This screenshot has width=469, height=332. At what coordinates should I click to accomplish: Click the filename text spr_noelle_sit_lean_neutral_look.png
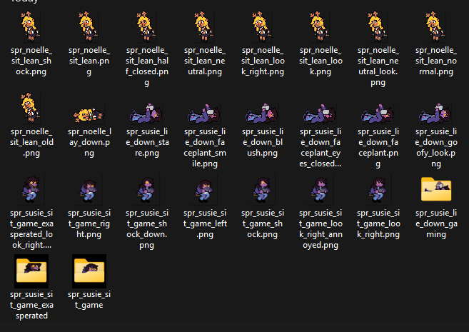378,66
